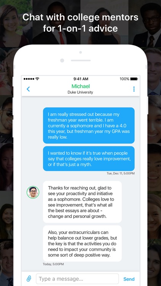The height and width of the screenshot is (286, 161).
Task: Tap the Today, 5:00PM timestamp
Action: (x=53, y=264)
